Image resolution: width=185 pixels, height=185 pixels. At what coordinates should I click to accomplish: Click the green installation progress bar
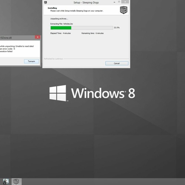pos(82,28)
